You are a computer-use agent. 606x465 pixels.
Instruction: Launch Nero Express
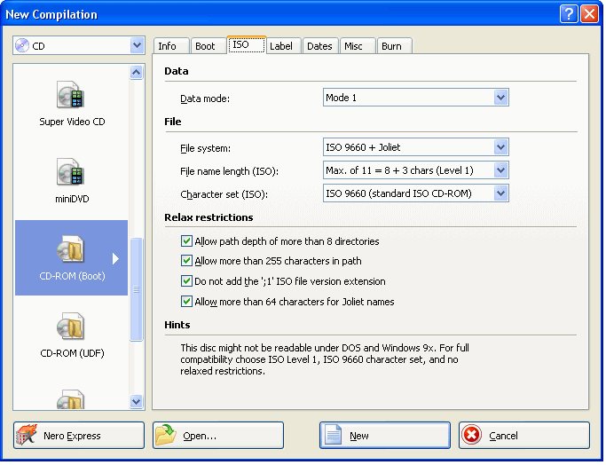tap(79, 436)
